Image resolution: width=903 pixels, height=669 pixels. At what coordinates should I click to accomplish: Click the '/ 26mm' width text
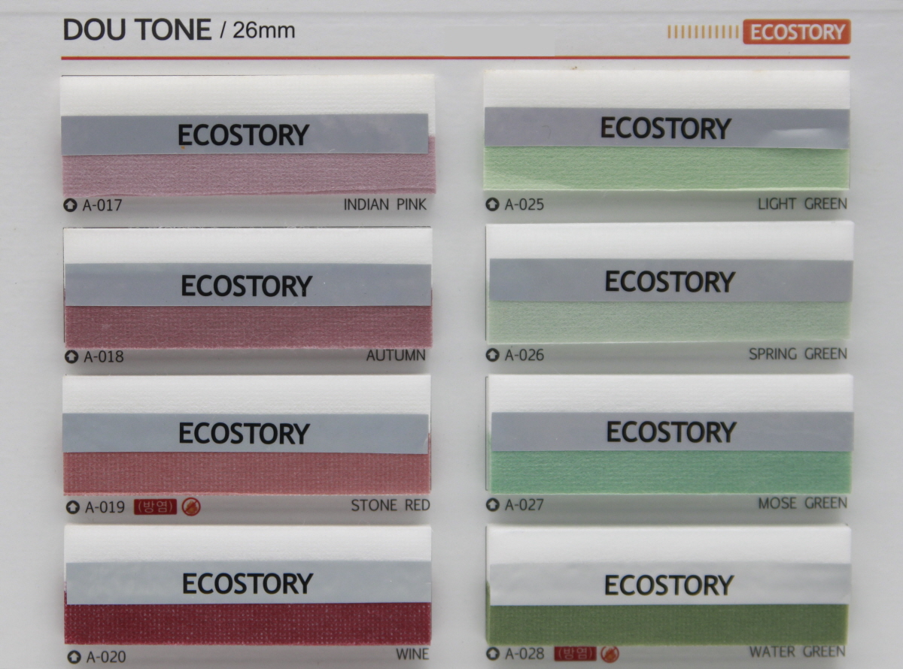click(x=257, y=31)
